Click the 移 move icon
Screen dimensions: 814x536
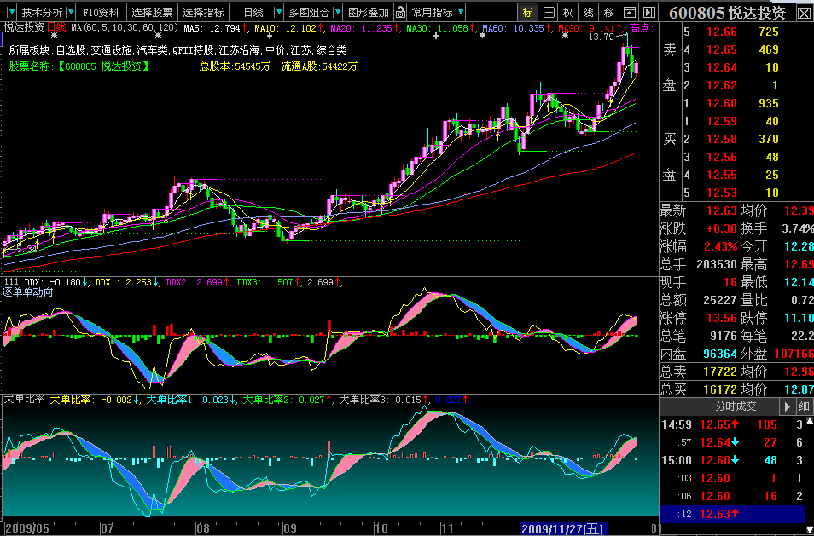coord(608,13)
